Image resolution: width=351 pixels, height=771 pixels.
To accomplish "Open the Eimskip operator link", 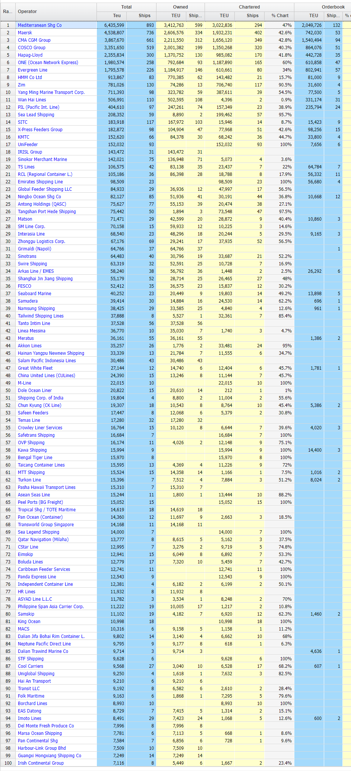I will (x=25, y=554).
